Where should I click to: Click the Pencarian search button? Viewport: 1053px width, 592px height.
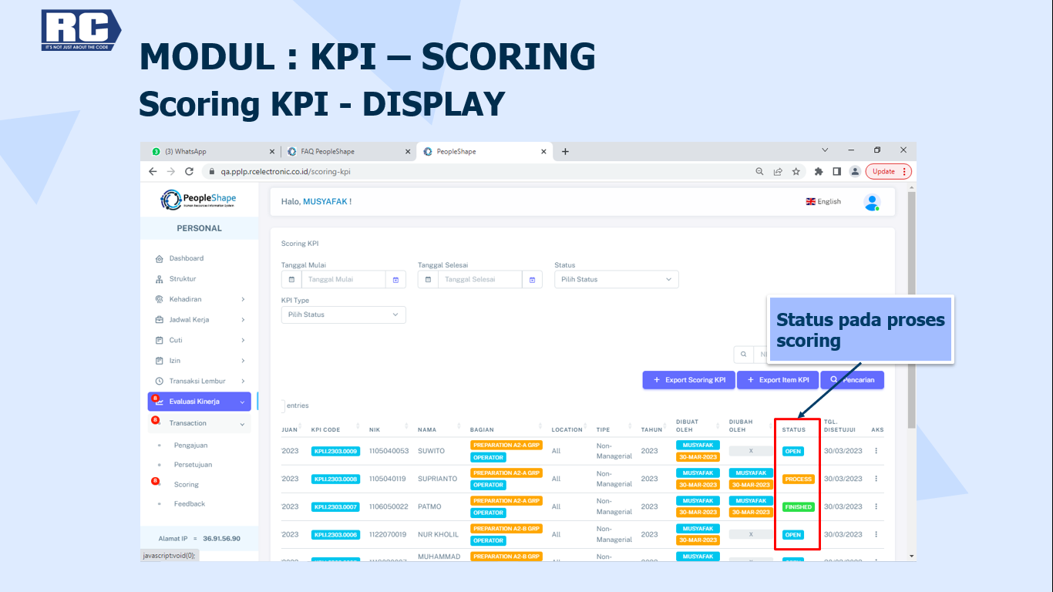852,380
